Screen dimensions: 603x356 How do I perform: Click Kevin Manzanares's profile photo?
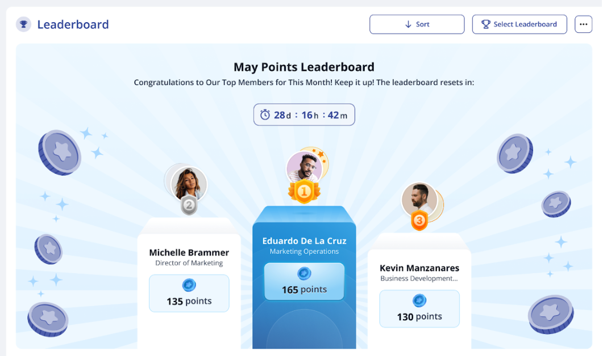[419, 200]
